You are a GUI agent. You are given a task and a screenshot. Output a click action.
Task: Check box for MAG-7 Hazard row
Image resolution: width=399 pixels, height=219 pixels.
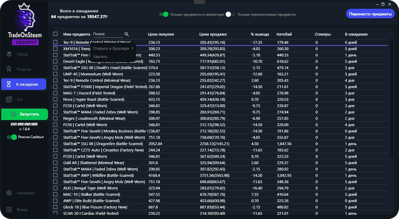(x=55, y=93)
